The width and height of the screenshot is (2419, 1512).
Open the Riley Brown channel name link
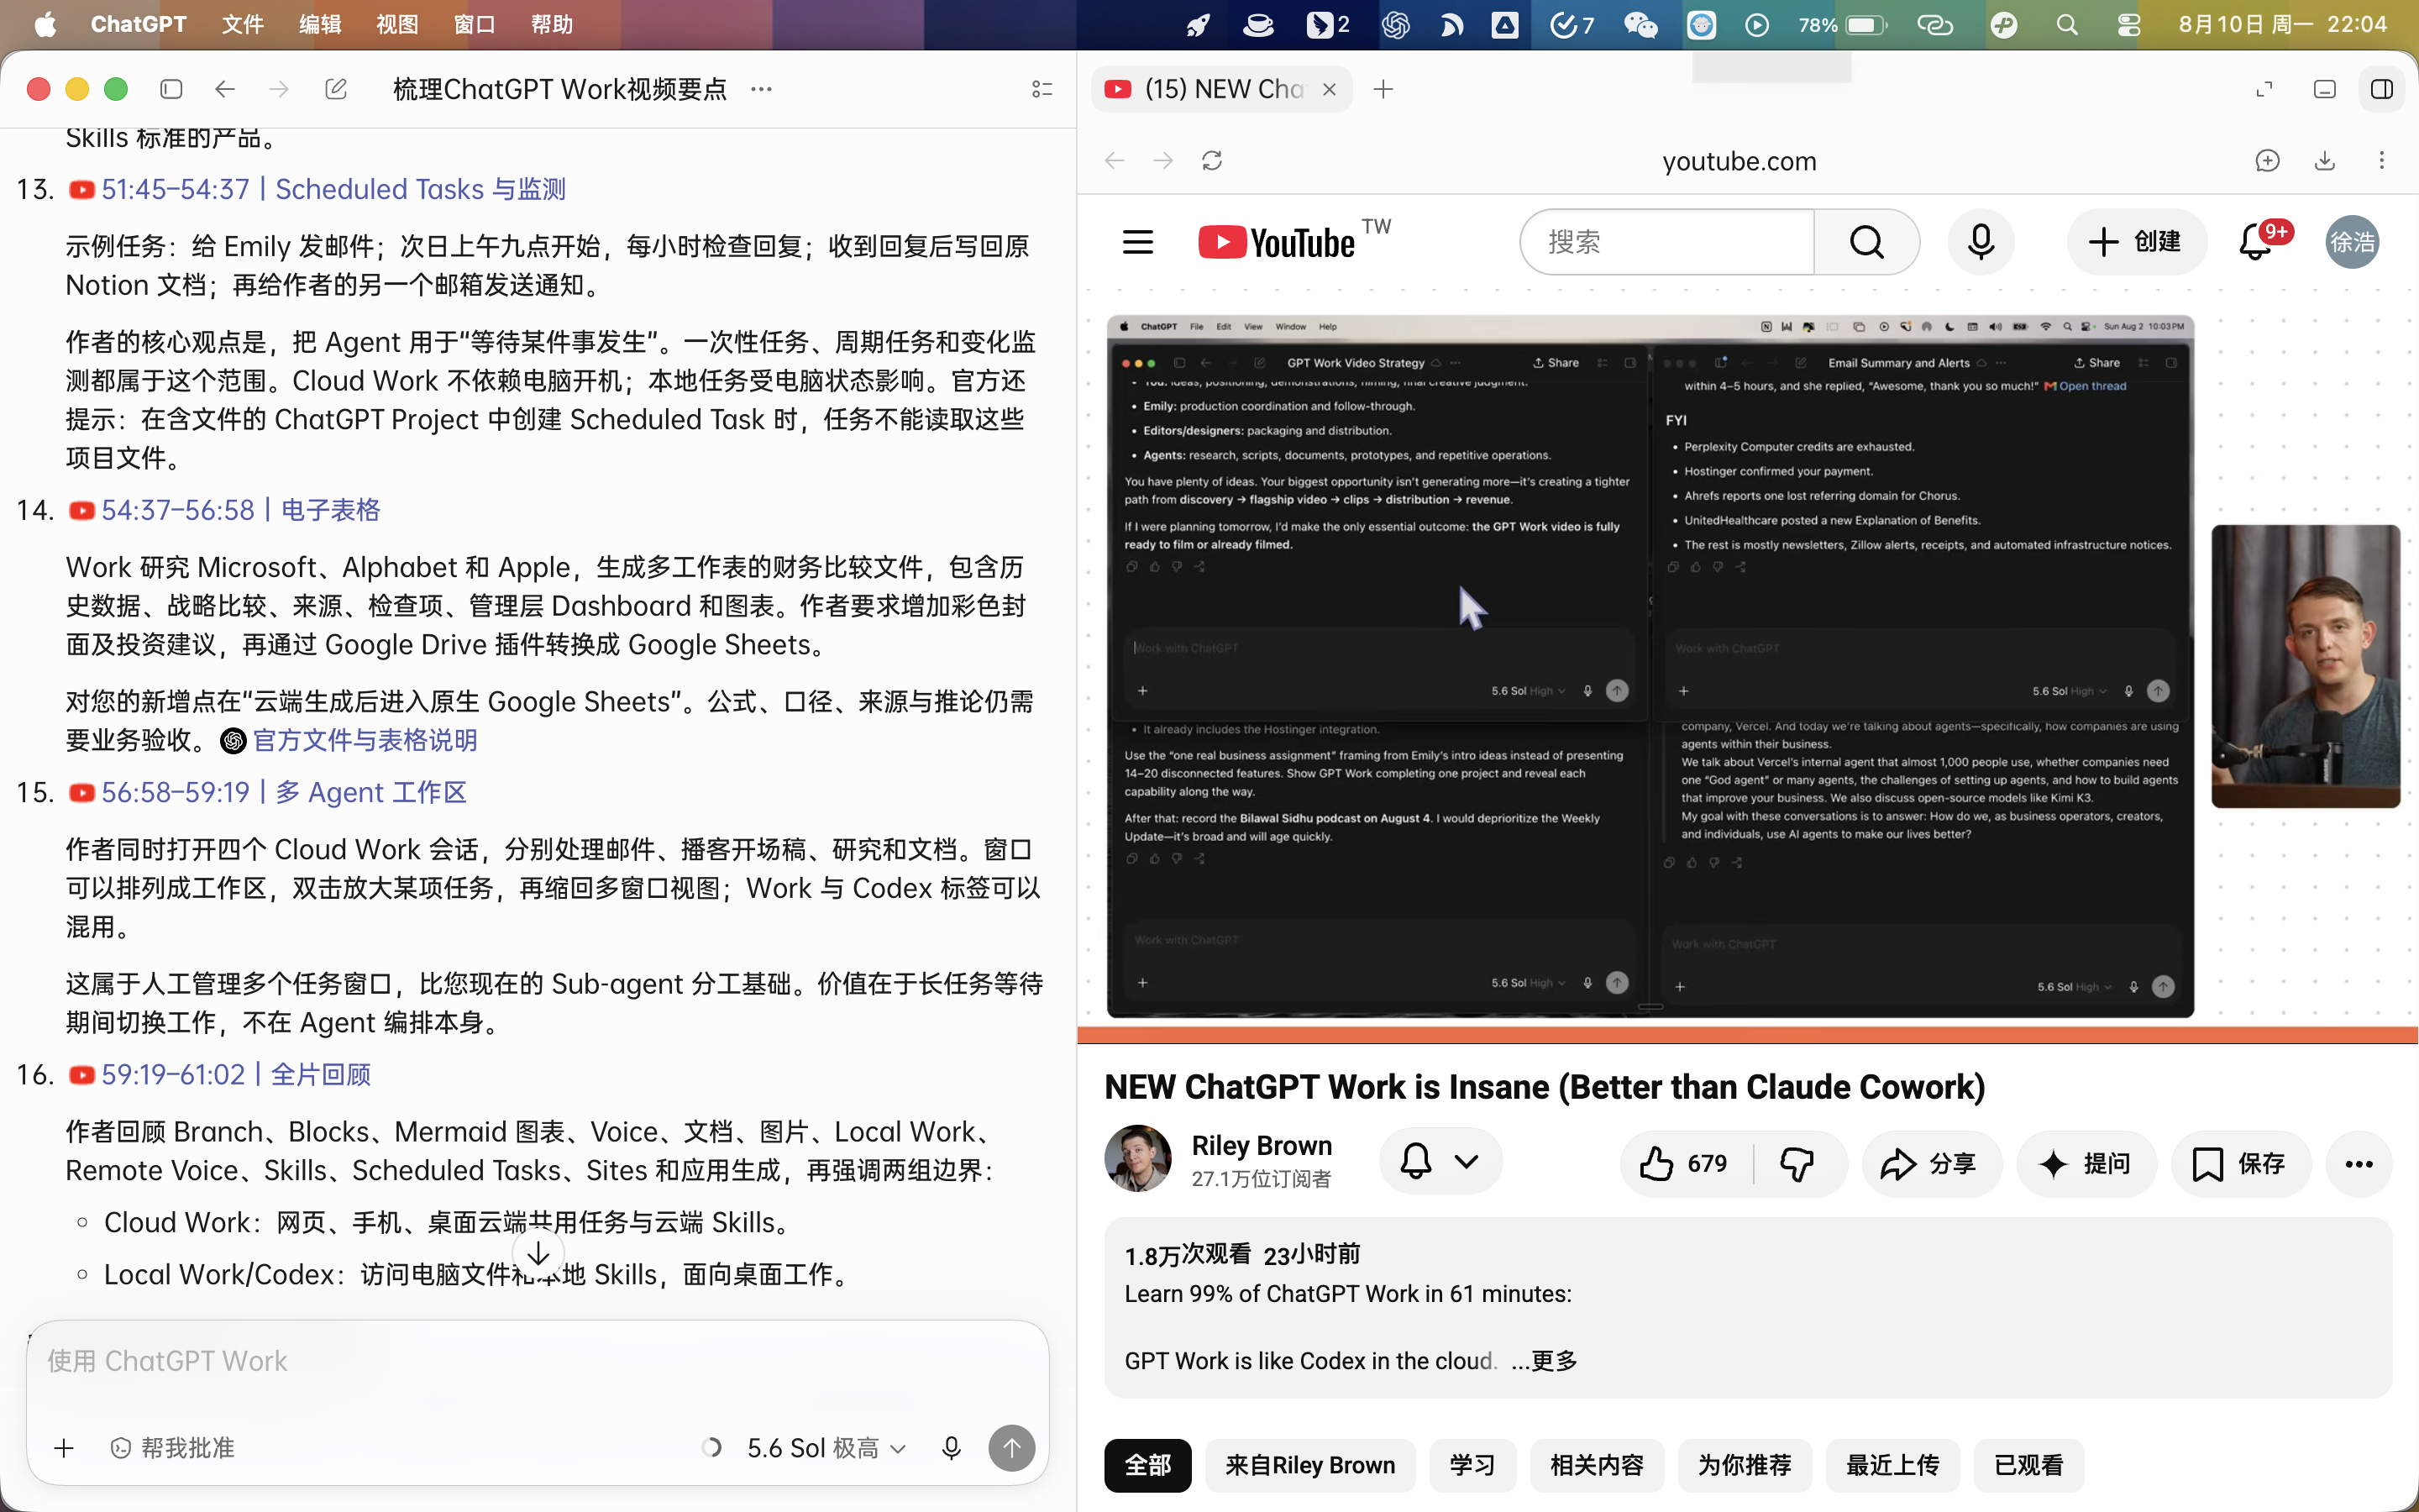click(1262, 1146)
